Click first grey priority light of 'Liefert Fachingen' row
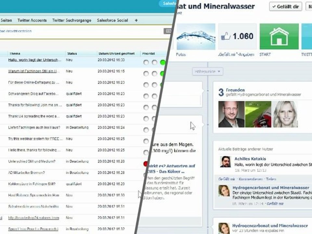The width and height of the screenshot is (312, 234). click(146, 130)
